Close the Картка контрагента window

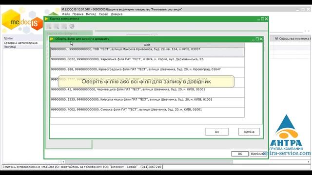pos(267,18)
